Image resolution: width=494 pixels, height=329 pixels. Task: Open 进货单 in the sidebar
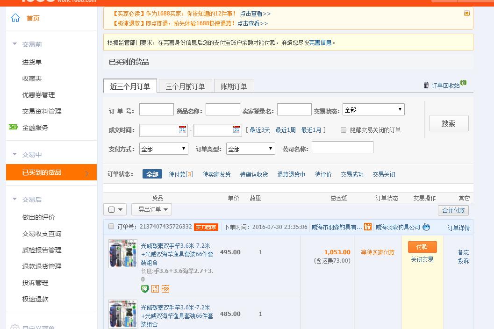coord(32,62)
